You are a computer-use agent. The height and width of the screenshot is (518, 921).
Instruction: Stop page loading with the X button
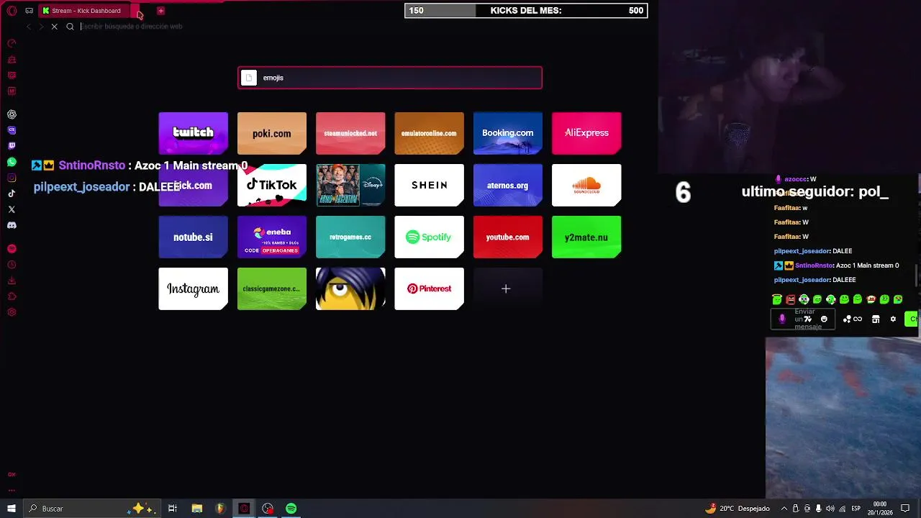(54, 27)
